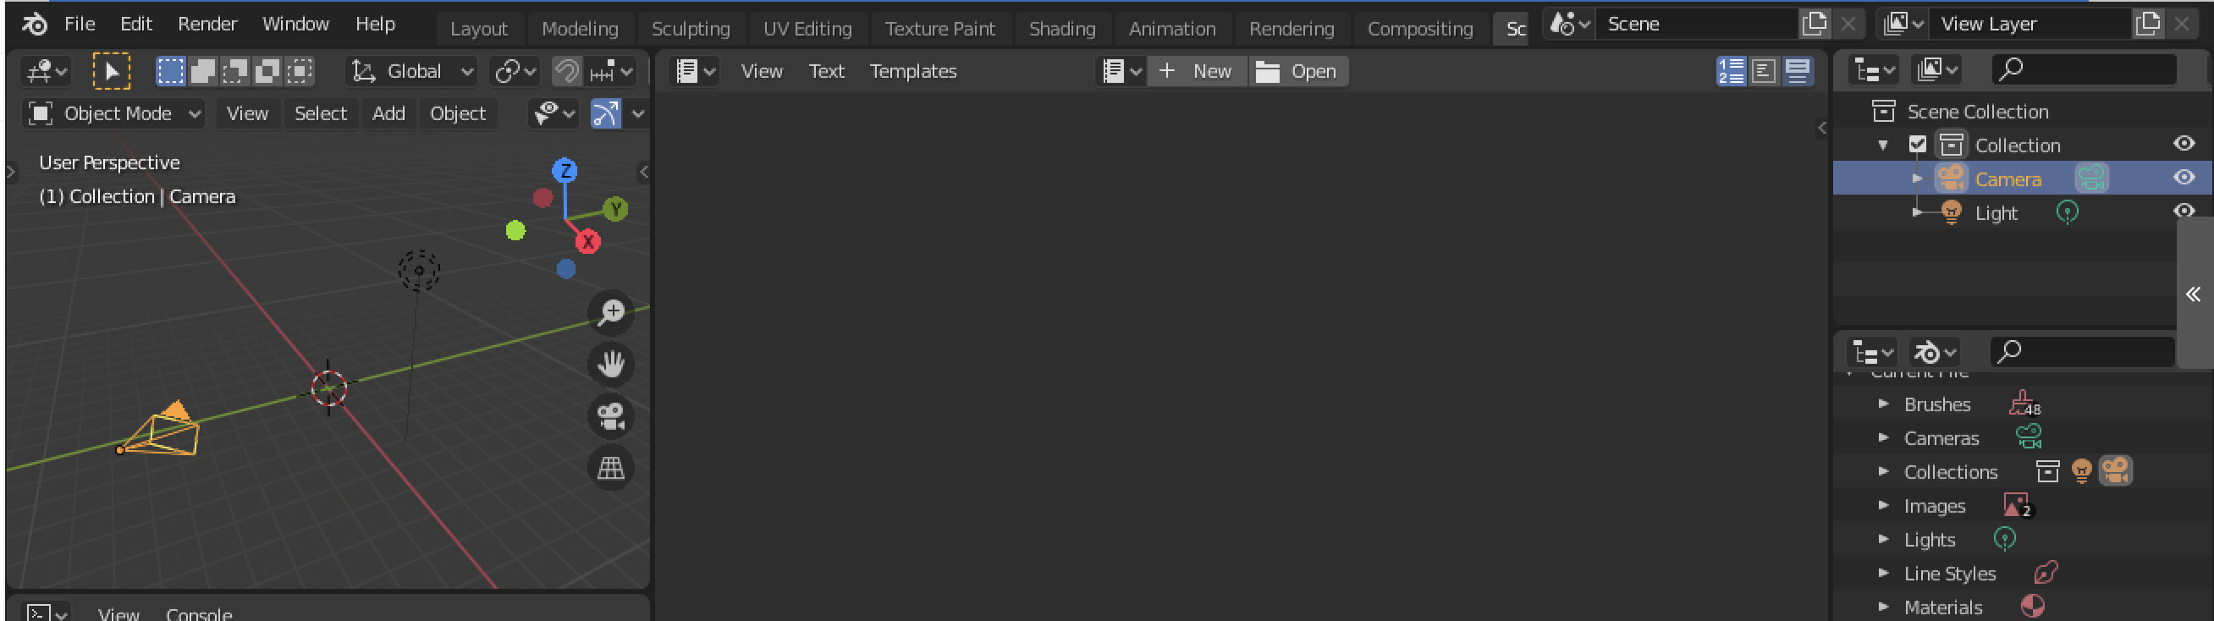Screen dimensions: 2214x621
Task: Switch to the Rendering workspace tab
Action: [1291, 30]
